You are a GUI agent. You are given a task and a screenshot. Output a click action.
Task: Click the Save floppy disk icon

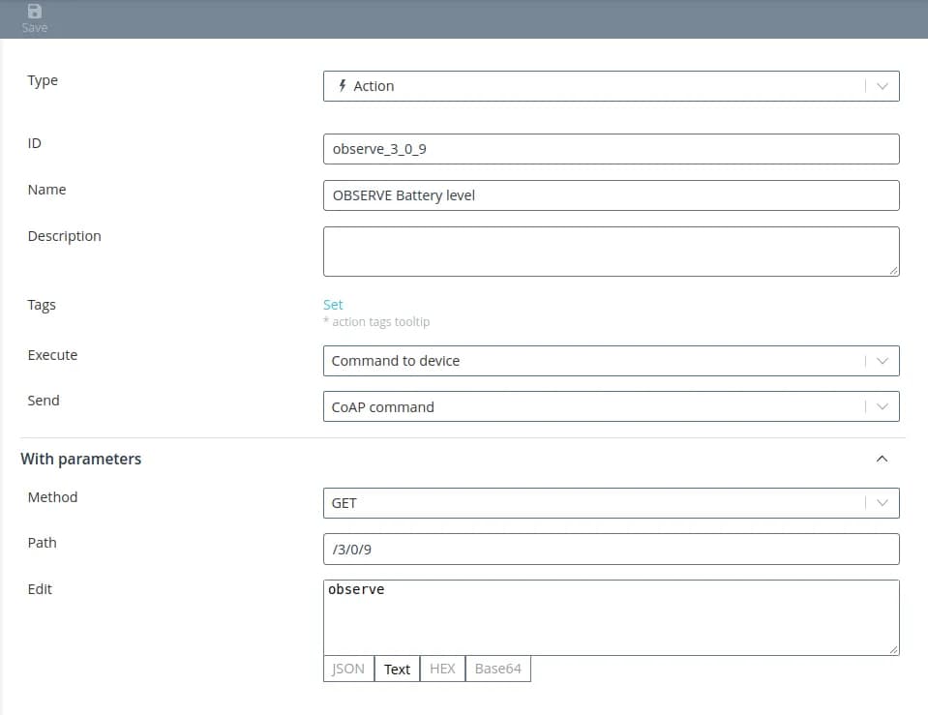pyautogui.click(x=34, y=11)
